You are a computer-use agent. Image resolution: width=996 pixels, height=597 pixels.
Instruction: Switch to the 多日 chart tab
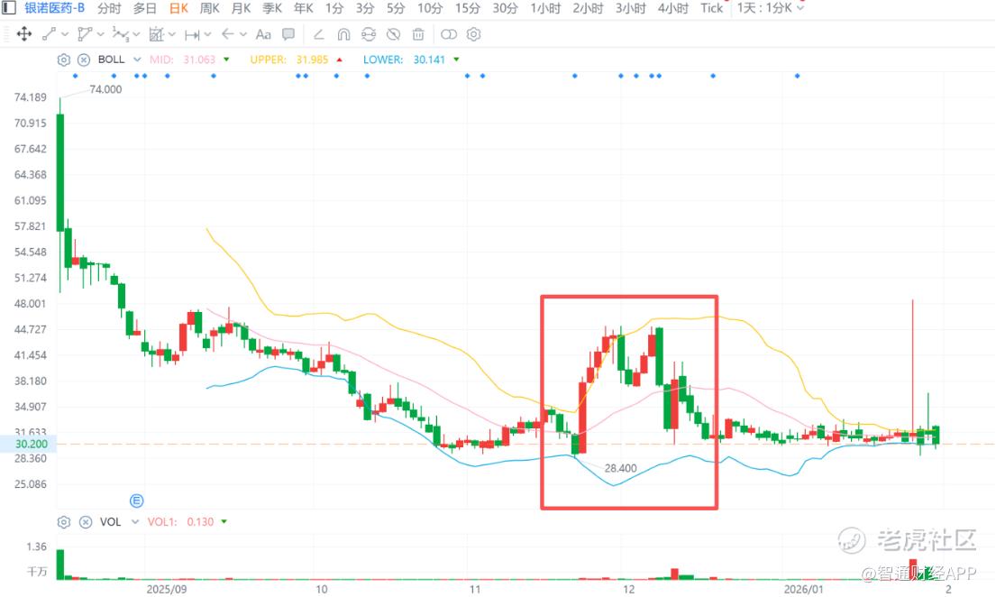145,8
